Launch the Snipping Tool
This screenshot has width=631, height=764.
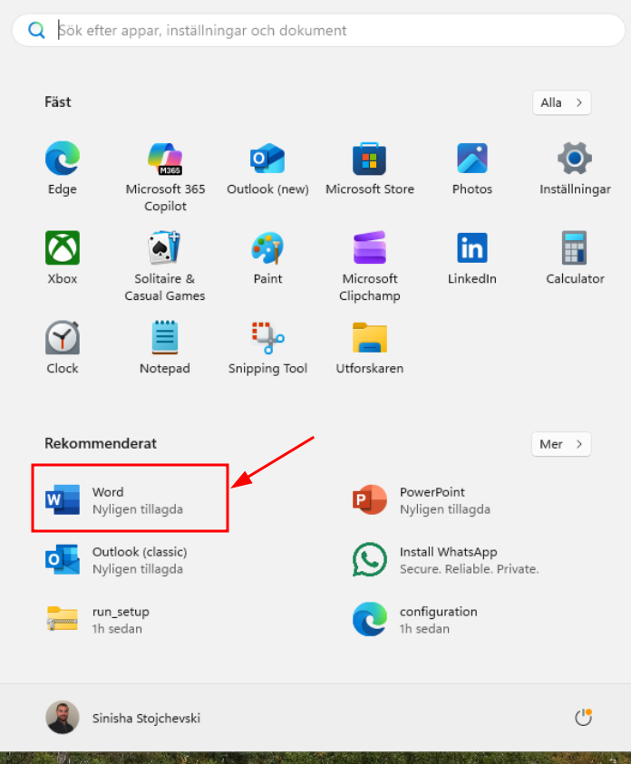267,338
